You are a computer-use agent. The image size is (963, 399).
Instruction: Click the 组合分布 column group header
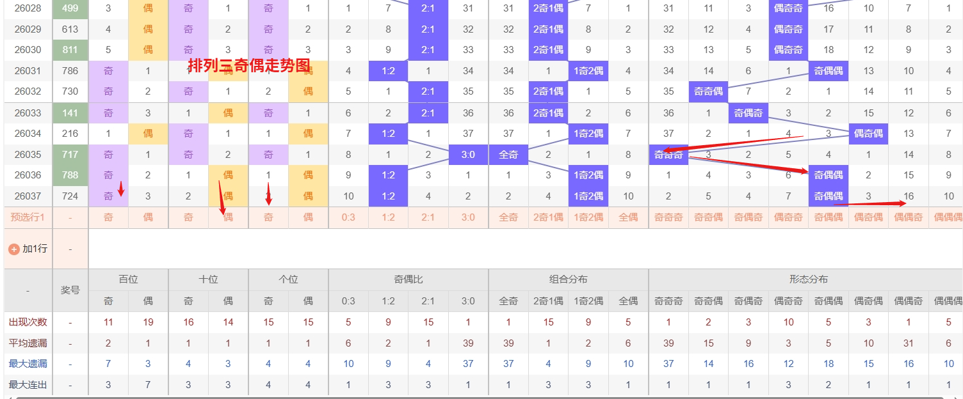(x=569, y=279)
